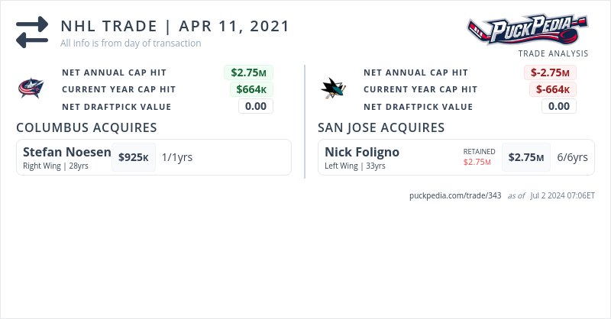
Task: Click the San Jose Acquires heading
Action: pos(381,127)
